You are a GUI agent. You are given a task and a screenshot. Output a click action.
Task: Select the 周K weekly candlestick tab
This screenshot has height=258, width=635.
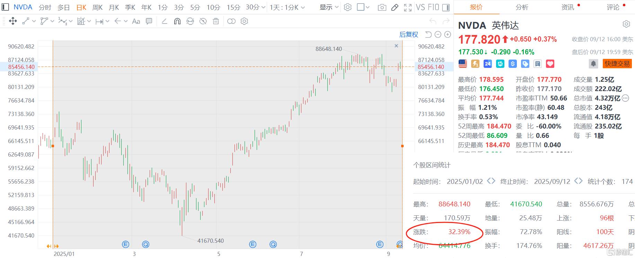coord(98,7)
